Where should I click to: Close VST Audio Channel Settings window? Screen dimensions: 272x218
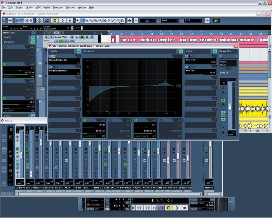pyautogui.click(x=236, y=46)
